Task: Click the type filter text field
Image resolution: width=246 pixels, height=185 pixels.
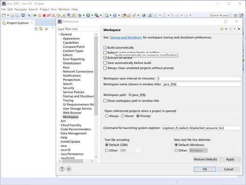Action: [x=78, y=29]
